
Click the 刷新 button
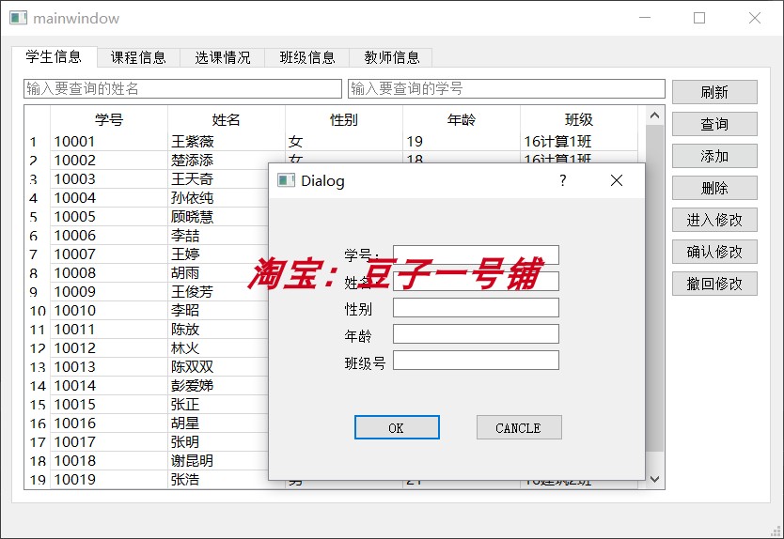pyautogui.click(x=714, y=92)
